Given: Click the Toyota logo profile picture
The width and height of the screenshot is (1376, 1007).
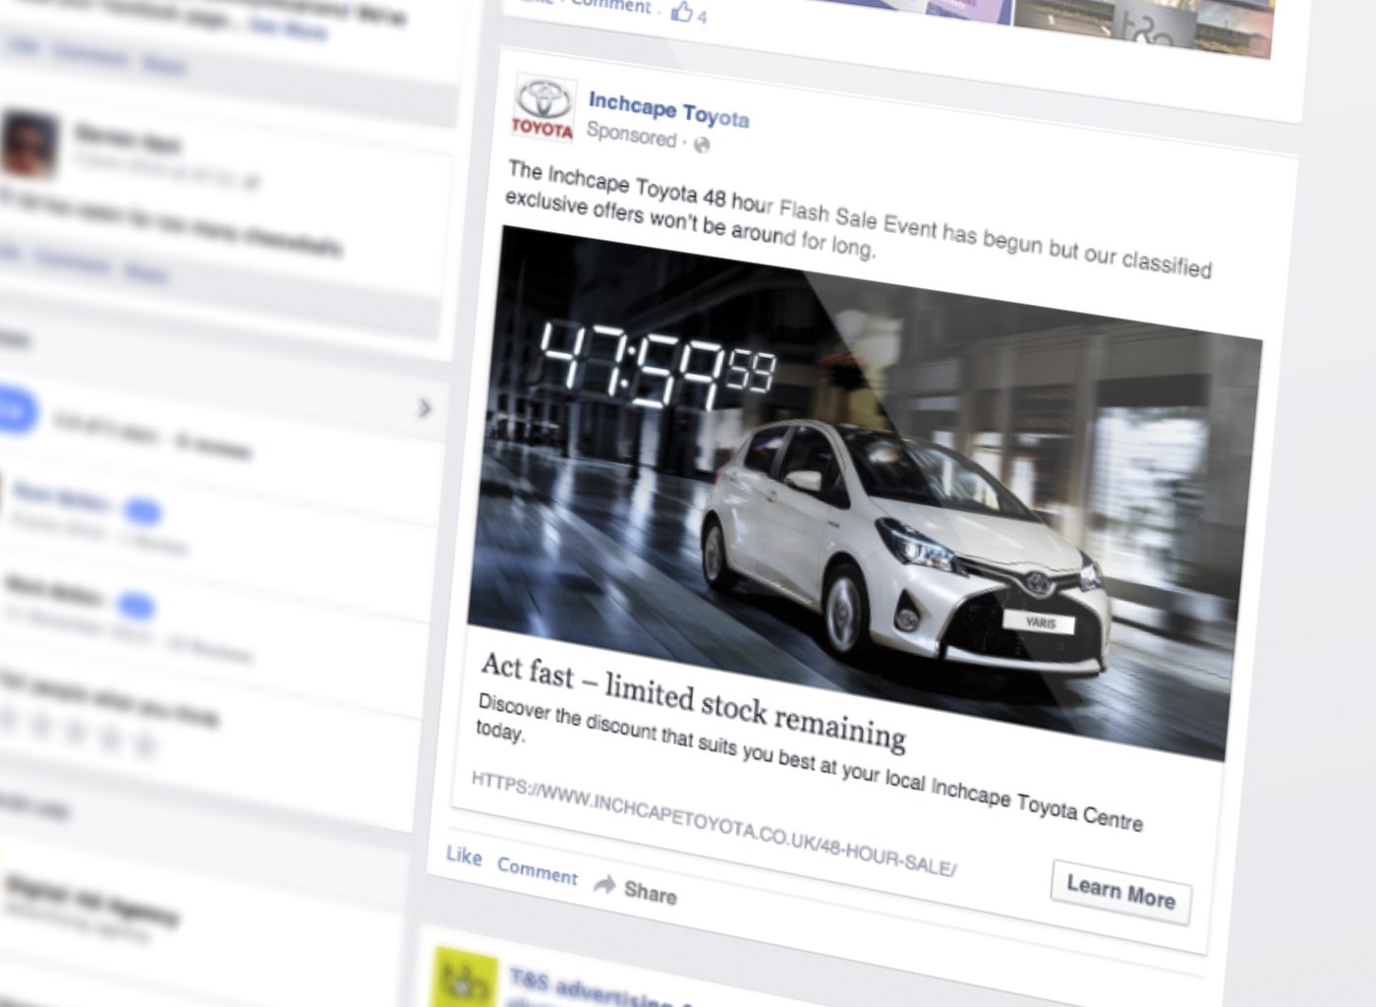Looking at the screenshot, I should (x=544, y=109).
